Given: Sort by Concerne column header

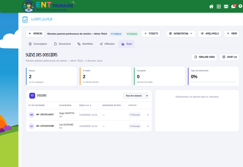Looking at the screenshot, I should point(66,105).
